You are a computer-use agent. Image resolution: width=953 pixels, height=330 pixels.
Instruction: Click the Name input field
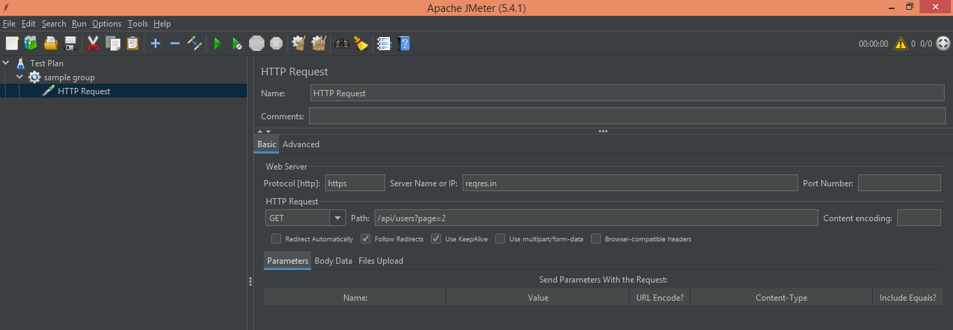click(628, 93)
